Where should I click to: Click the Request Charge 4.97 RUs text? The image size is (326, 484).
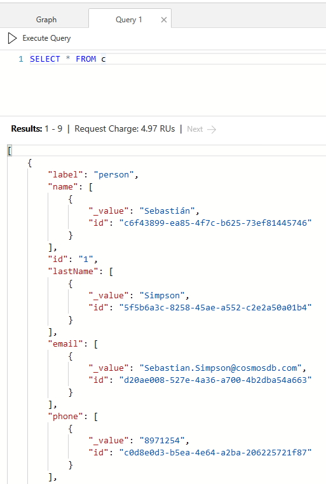125,128
